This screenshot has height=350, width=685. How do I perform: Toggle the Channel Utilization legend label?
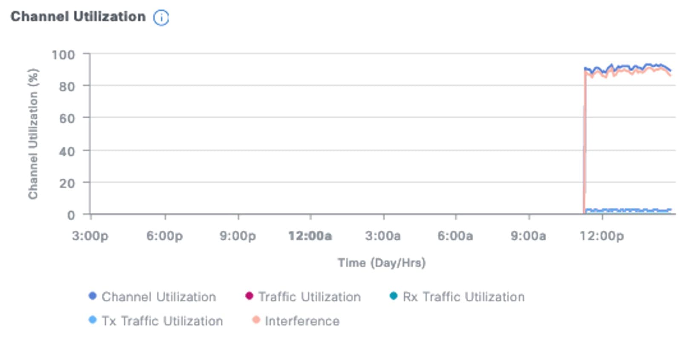click(x=158, y=297)
